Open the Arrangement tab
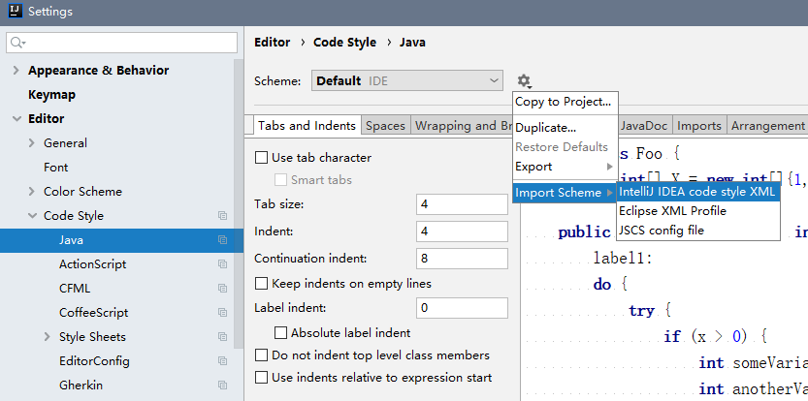The width and height of the screenshot is (808, 401). click(767, 126)
